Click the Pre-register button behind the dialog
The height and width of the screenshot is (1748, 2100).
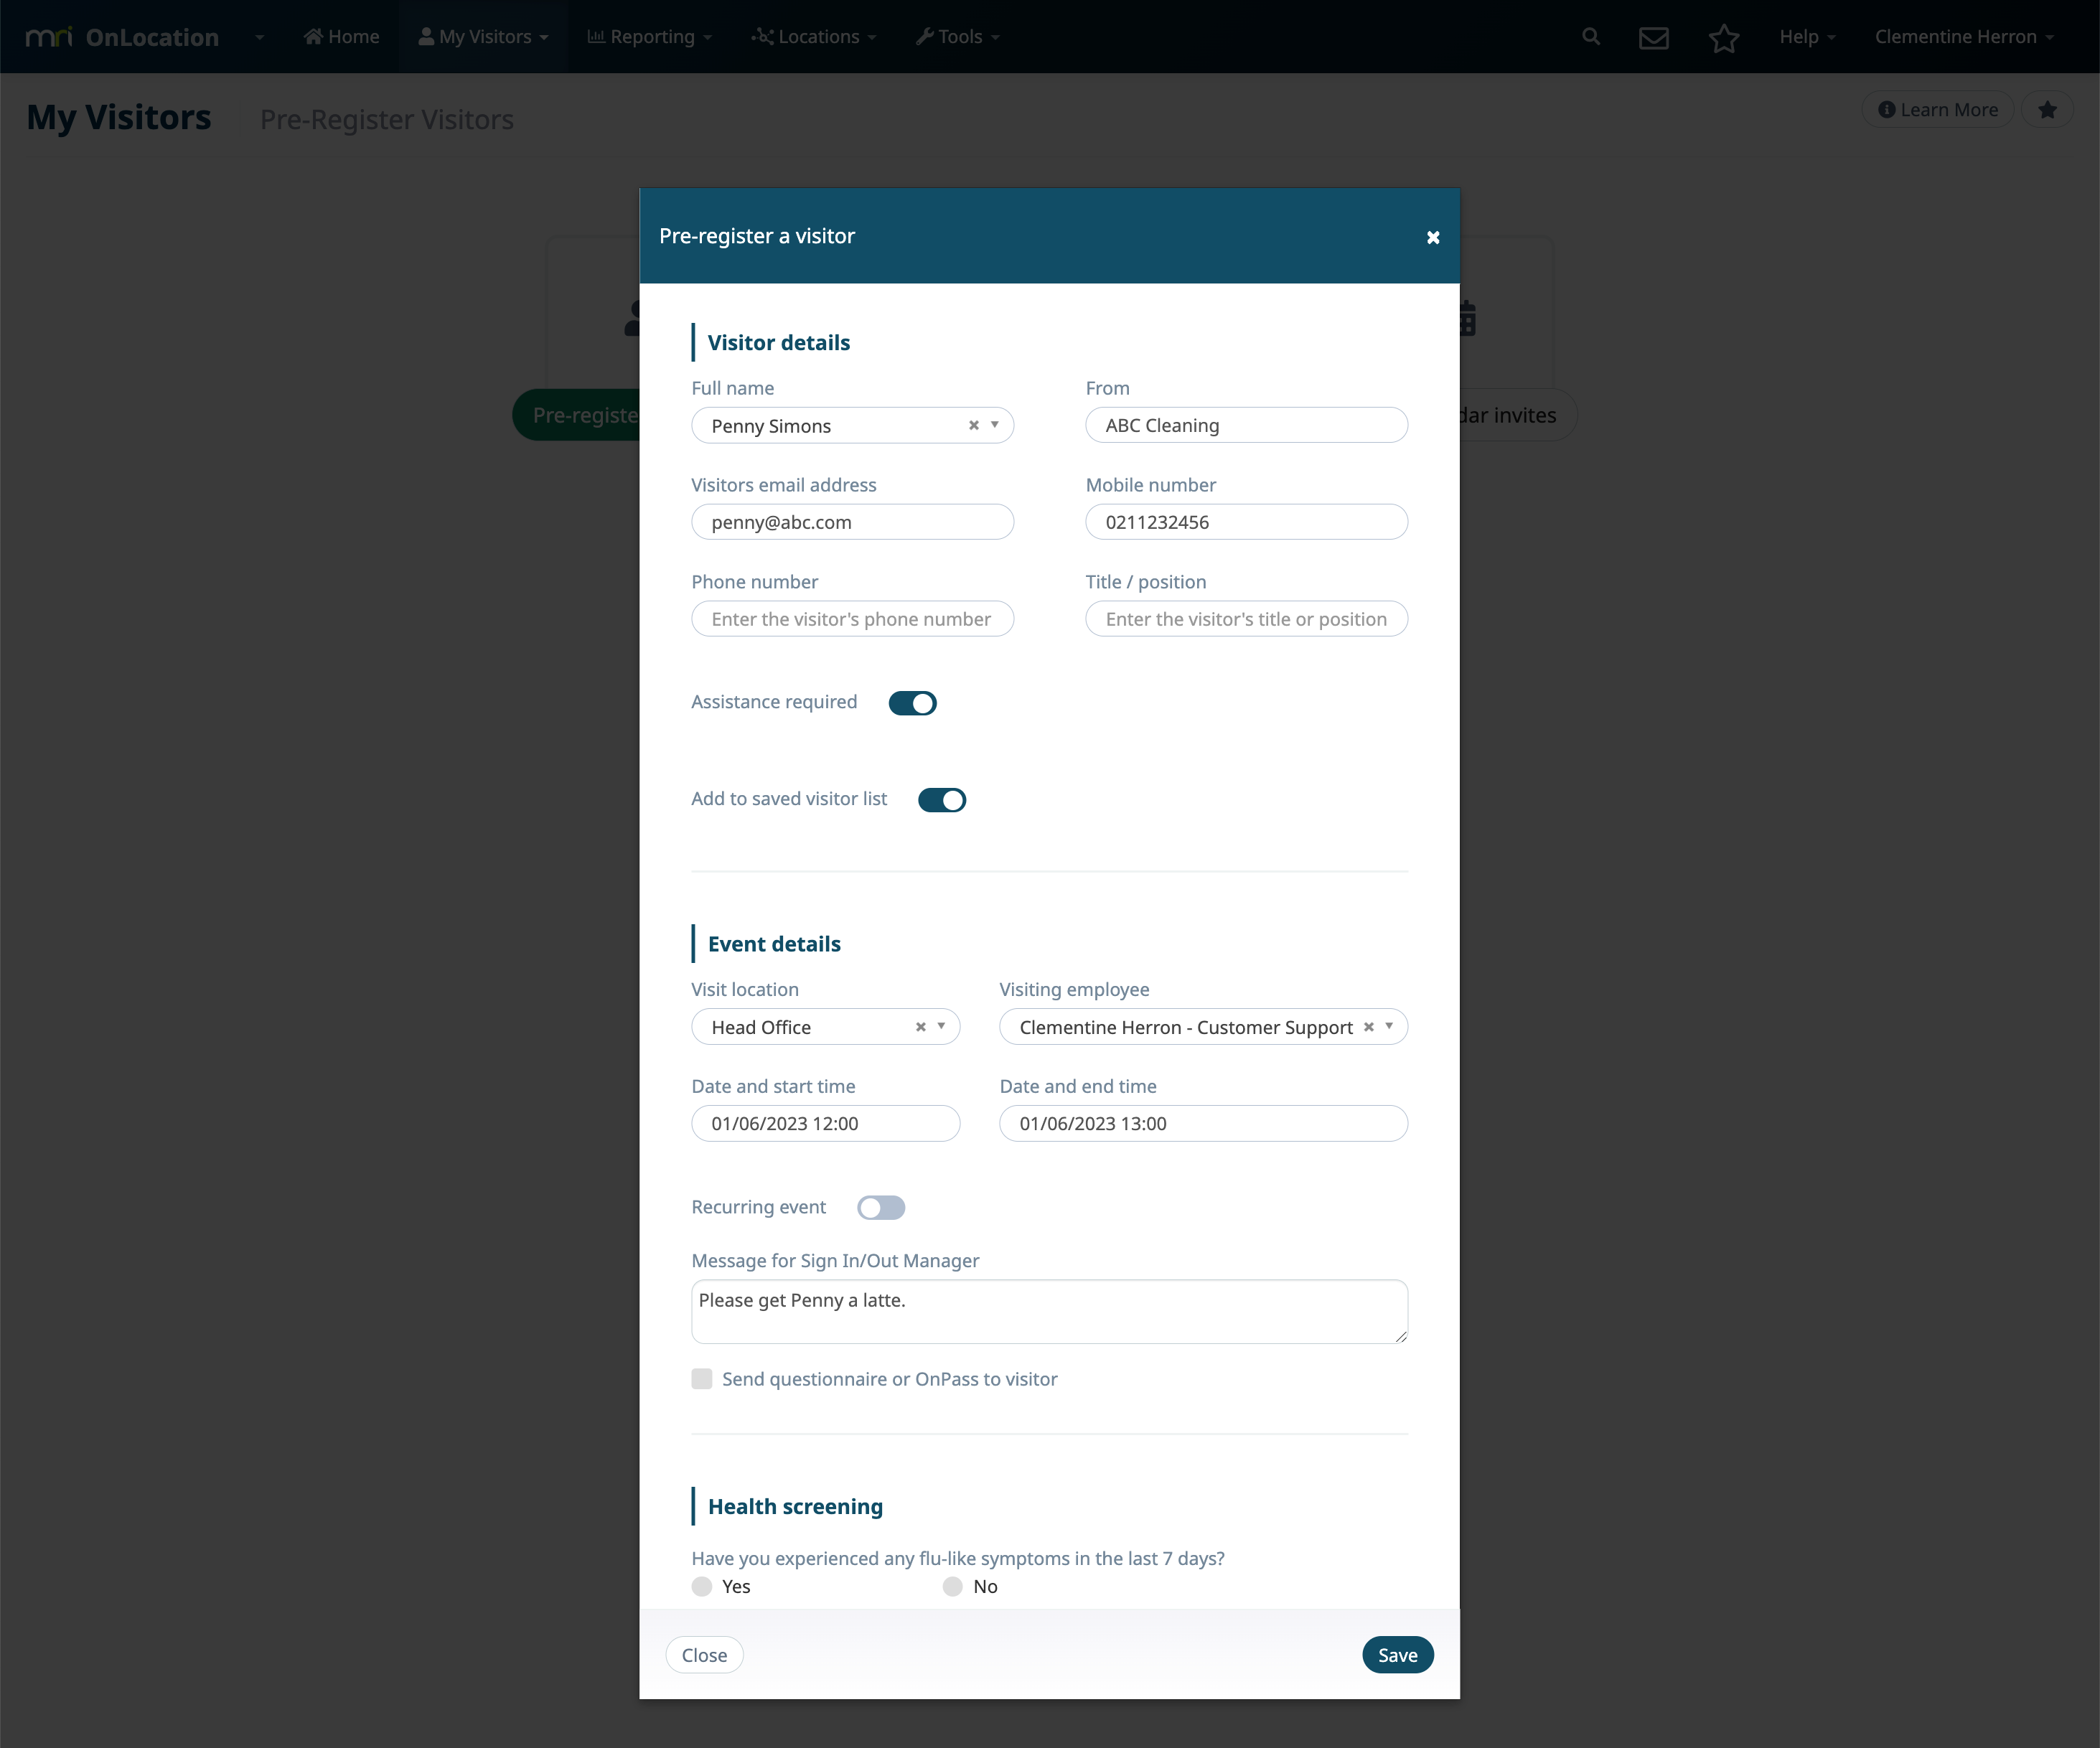click(x=577, y=415)
